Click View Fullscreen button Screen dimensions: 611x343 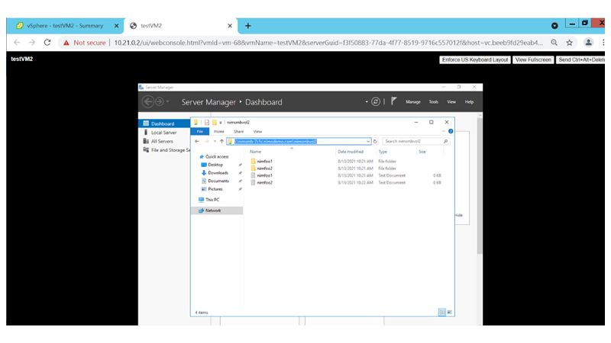click(533, 60)
